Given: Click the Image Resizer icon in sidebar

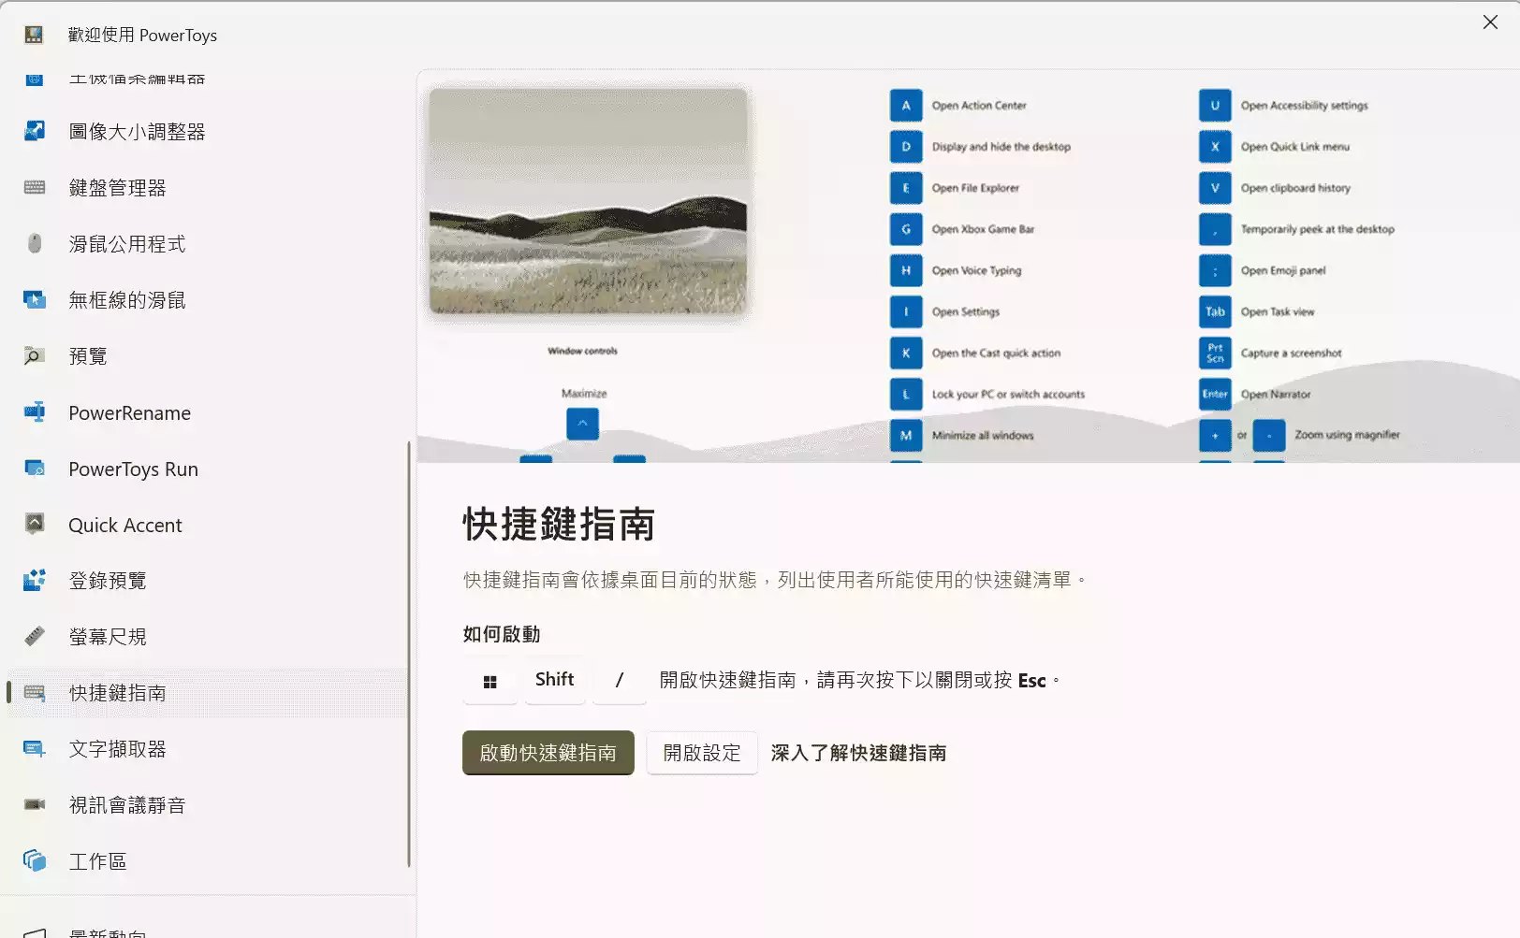Looking at the screenshot, I should click(x=35, y=131).
